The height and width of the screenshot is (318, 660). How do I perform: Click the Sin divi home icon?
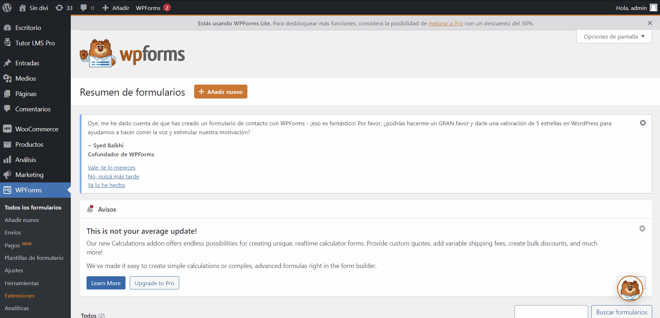tap(23, 8)
